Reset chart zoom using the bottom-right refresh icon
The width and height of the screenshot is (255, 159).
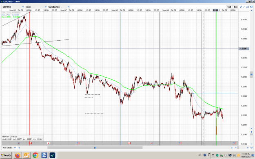251,148
